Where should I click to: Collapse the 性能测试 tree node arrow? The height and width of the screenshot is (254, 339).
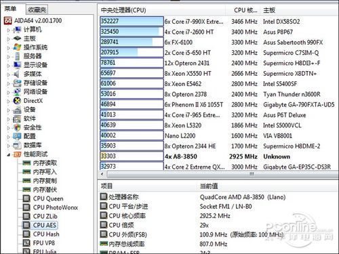[x=9, y=154]
